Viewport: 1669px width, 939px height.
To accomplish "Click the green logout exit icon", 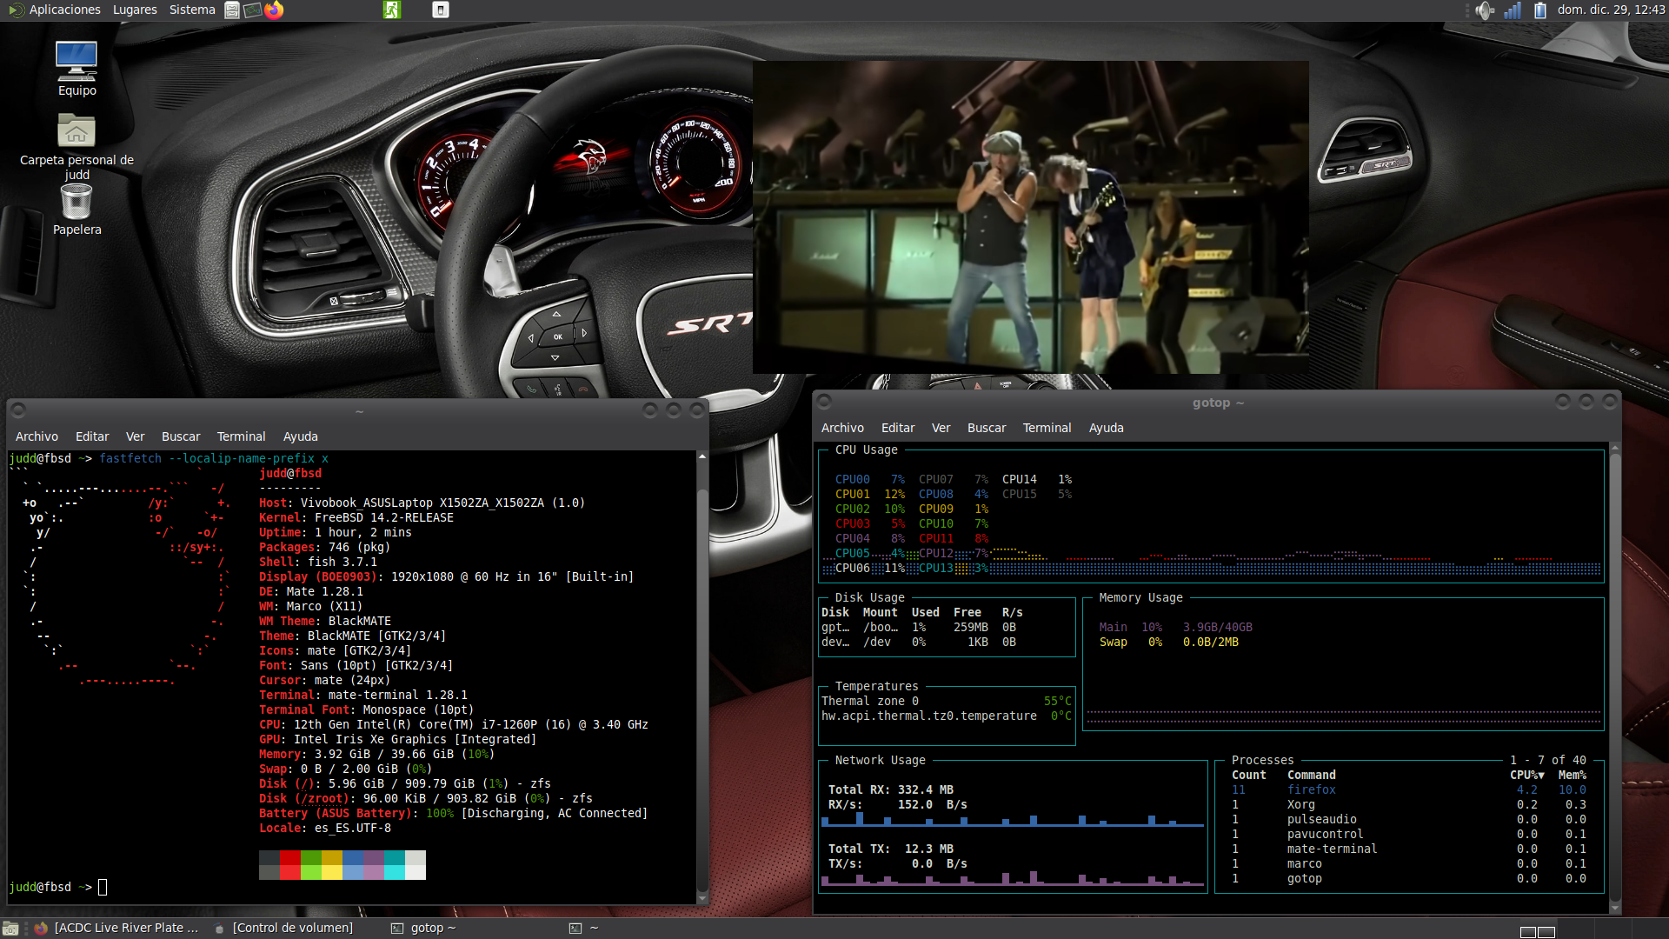I will click(x=392, y=10).
